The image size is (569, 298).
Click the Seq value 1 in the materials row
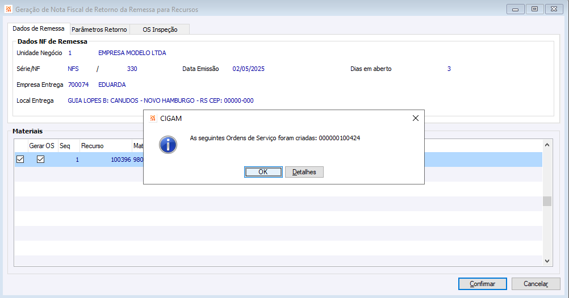tap(77, 160)
